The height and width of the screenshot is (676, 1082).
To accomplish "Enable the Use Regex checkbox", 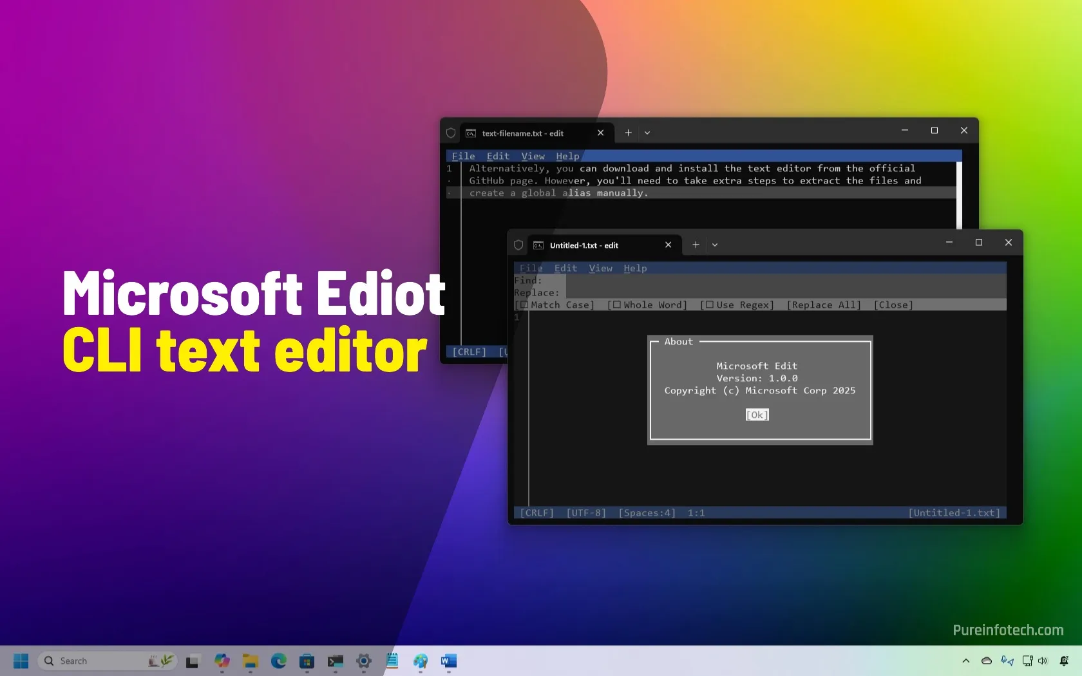I will tap(737, 305).
